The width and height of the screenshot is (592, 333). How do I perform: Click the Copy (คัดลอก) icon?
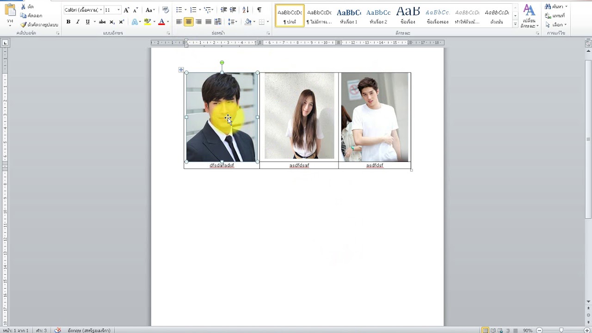point(23,16)
